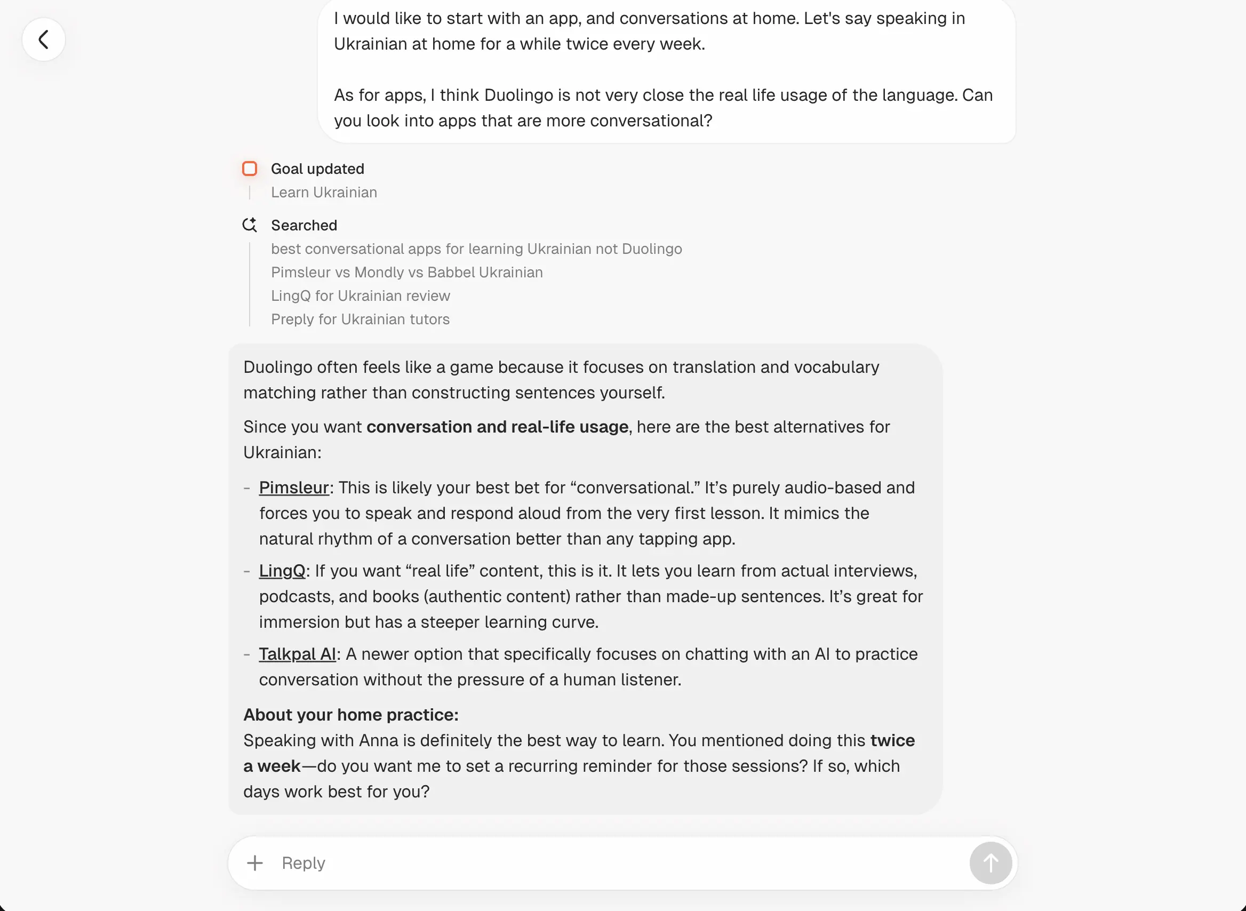
Task: Open the Pimsleur link
Action: coord(294,488)
